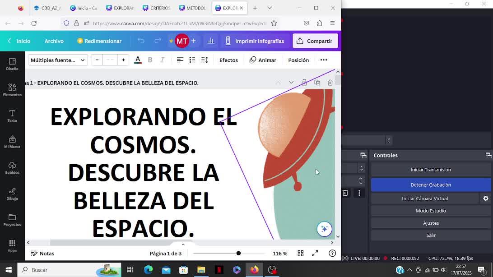Open the Efectos menu
This screenshot has height=277, width=493.
228,60
